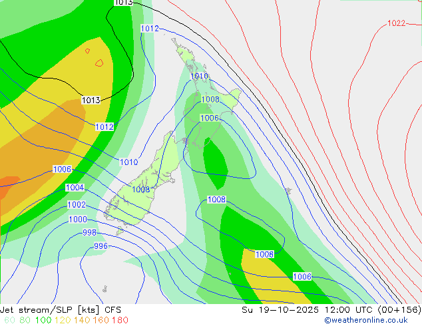The height and width of the screenshot is (326, 422).
Task: Click the 1006 label over North Island
Action: tap(210, 118)
